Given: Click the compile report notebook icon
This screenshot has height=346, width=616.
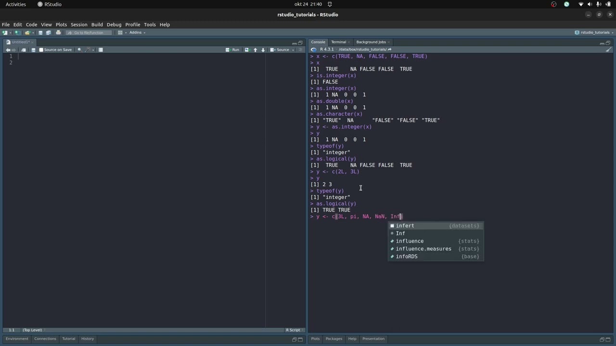Looking at the screenshot, I should 101,50.
